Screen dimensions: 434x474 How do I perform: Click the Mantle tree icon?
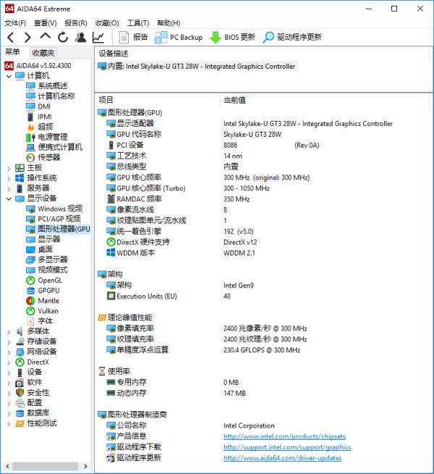[30, 301]
